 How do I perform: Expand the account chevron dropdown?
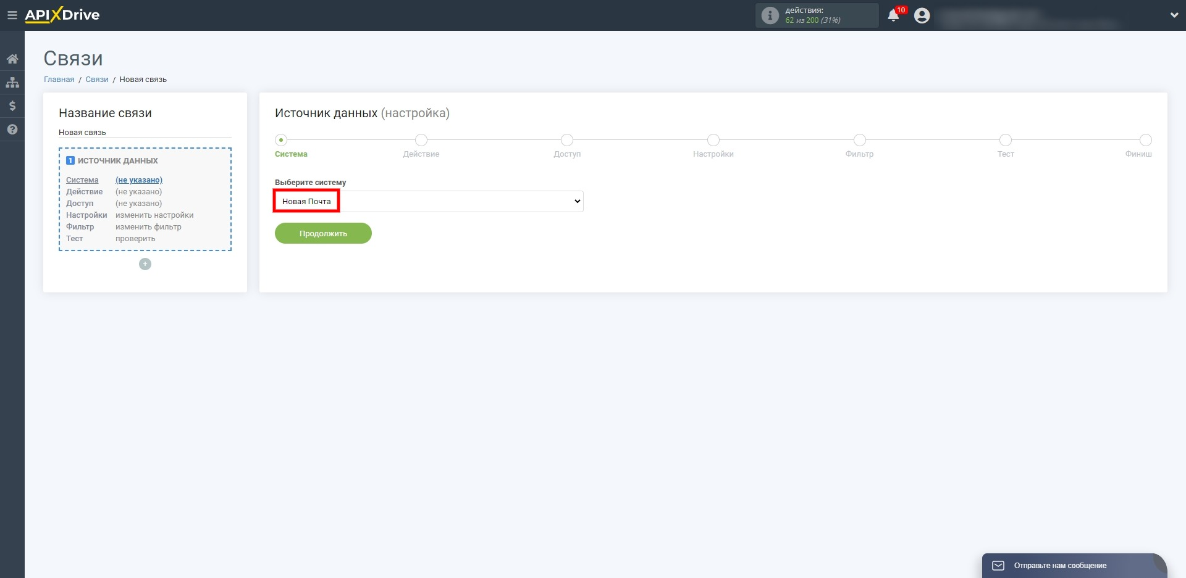[1174, 15]
